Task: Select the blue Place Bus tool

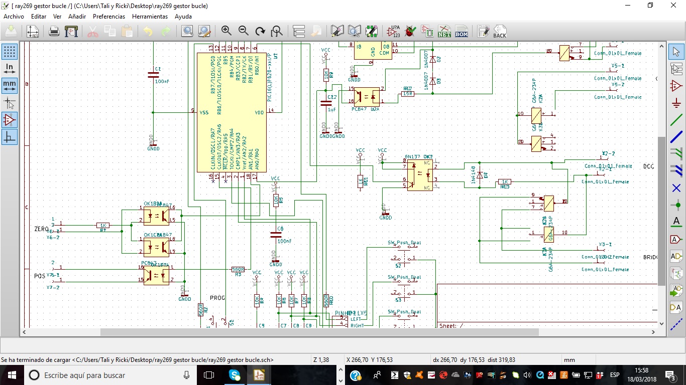Action: (x=676, y=137)
